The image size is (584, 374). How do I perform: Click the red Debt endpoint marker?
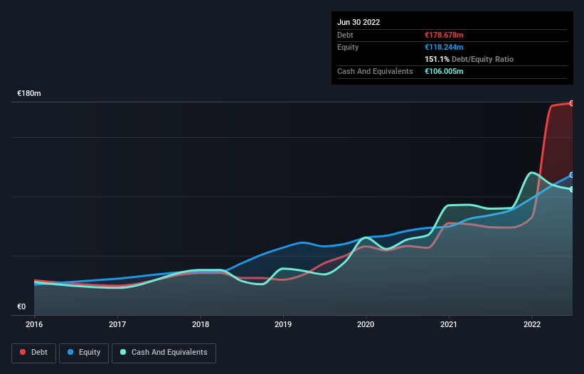[x=572, y=104]
